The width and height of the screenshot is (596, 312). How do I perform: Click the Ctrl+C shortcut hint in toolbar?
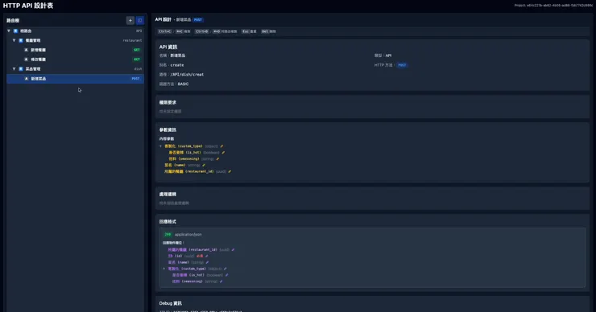pyautogui.click(x=164, y=31)
